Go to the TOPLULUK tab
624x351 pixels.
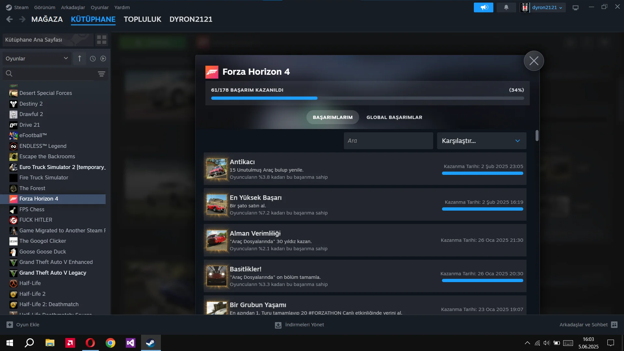coord(142,19)
